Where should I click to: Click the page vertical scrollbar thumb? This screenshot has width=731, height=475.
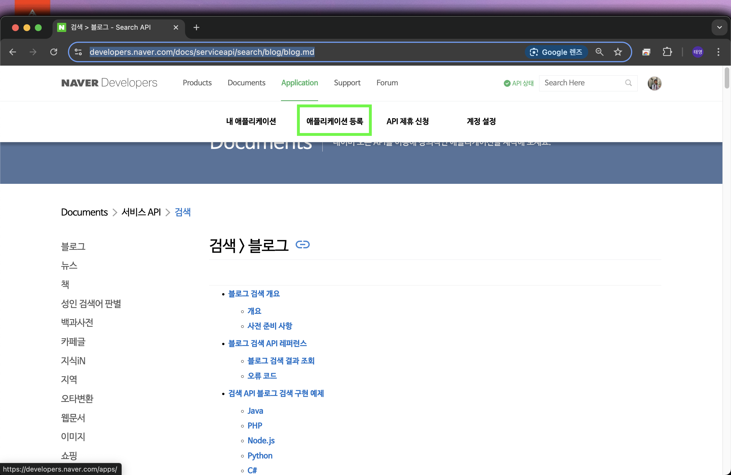pyautogui.click(x=727, y=78)
